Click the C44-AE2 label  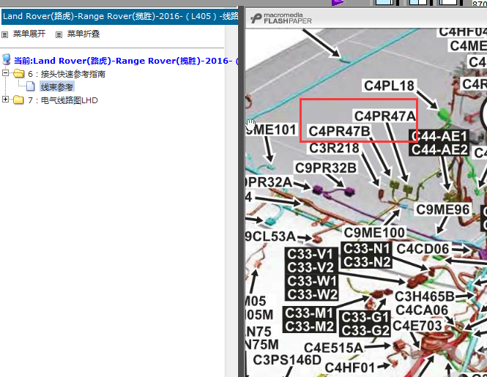point(439,149)
